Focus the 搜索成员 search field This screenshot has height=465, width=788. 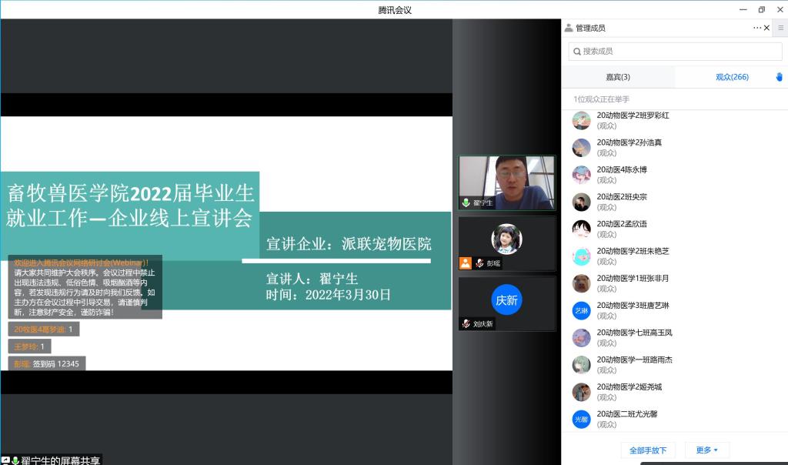tap(675, 52)
